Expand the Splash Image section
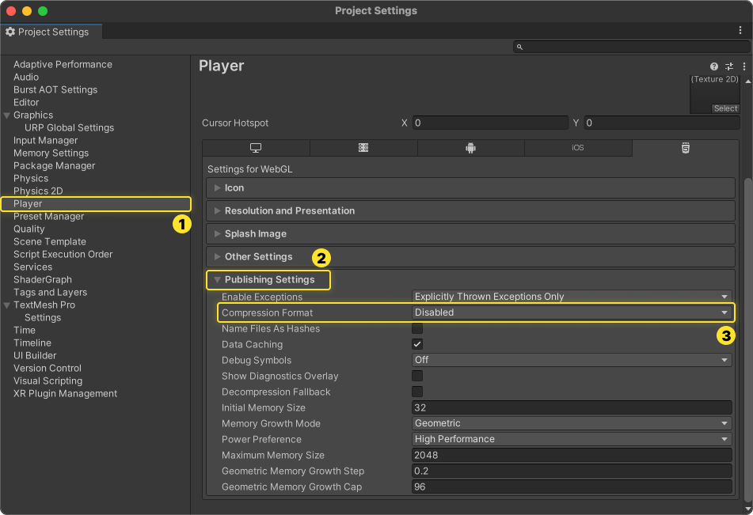 (470, 233)
